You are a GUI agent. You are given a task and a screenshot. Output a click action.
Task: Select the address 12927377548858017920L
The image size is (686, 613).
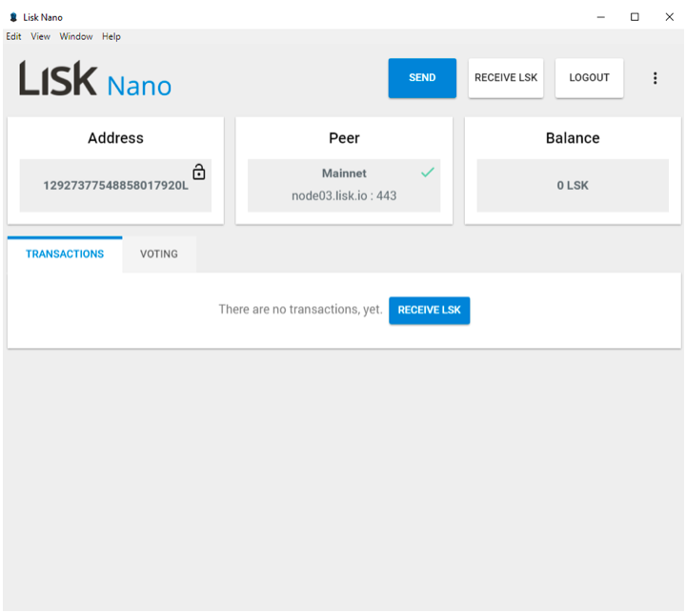(115, 186)
